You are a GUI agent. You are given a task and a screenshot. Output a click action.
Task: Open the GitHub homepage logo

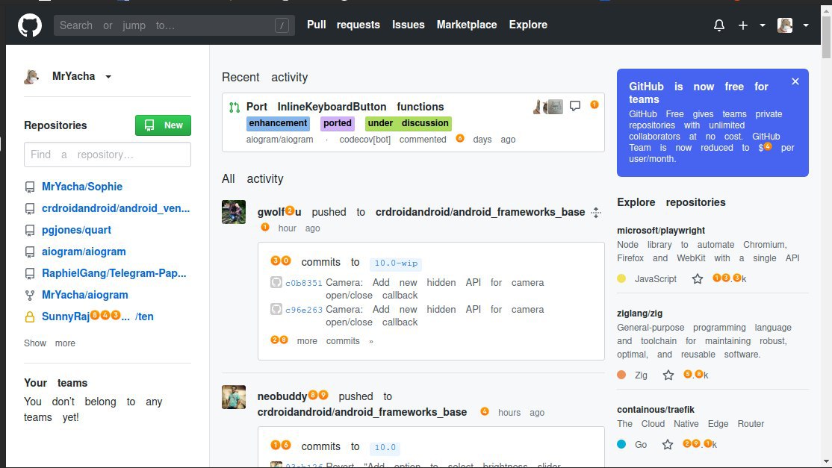[x=30, y=25]
